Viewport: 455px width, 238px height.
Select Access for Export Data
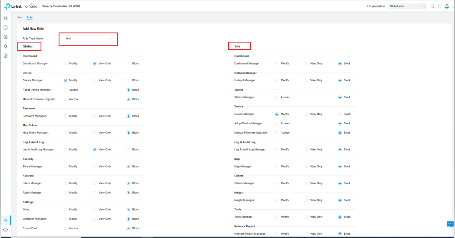coord(65,228)
